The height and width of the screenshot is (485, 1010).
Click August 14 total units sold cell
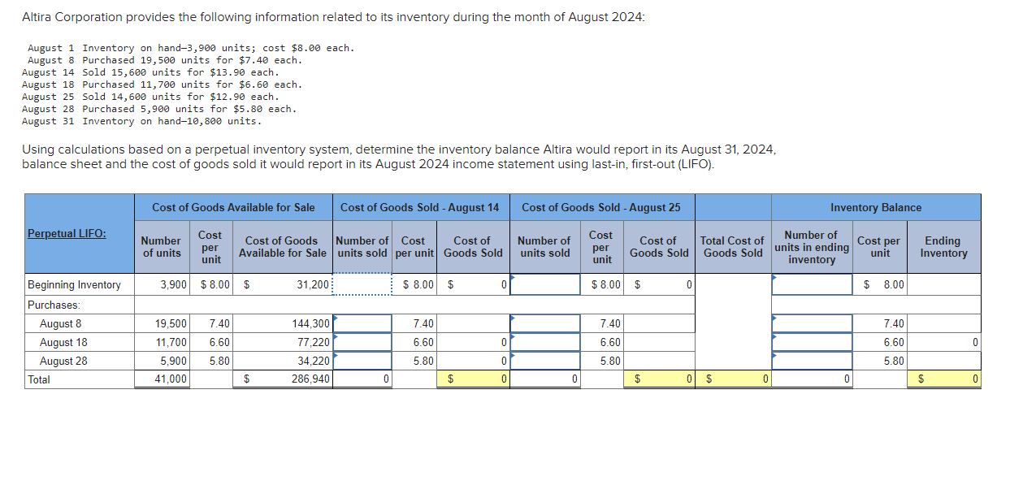pyautogui.click(x=362, y=379)
